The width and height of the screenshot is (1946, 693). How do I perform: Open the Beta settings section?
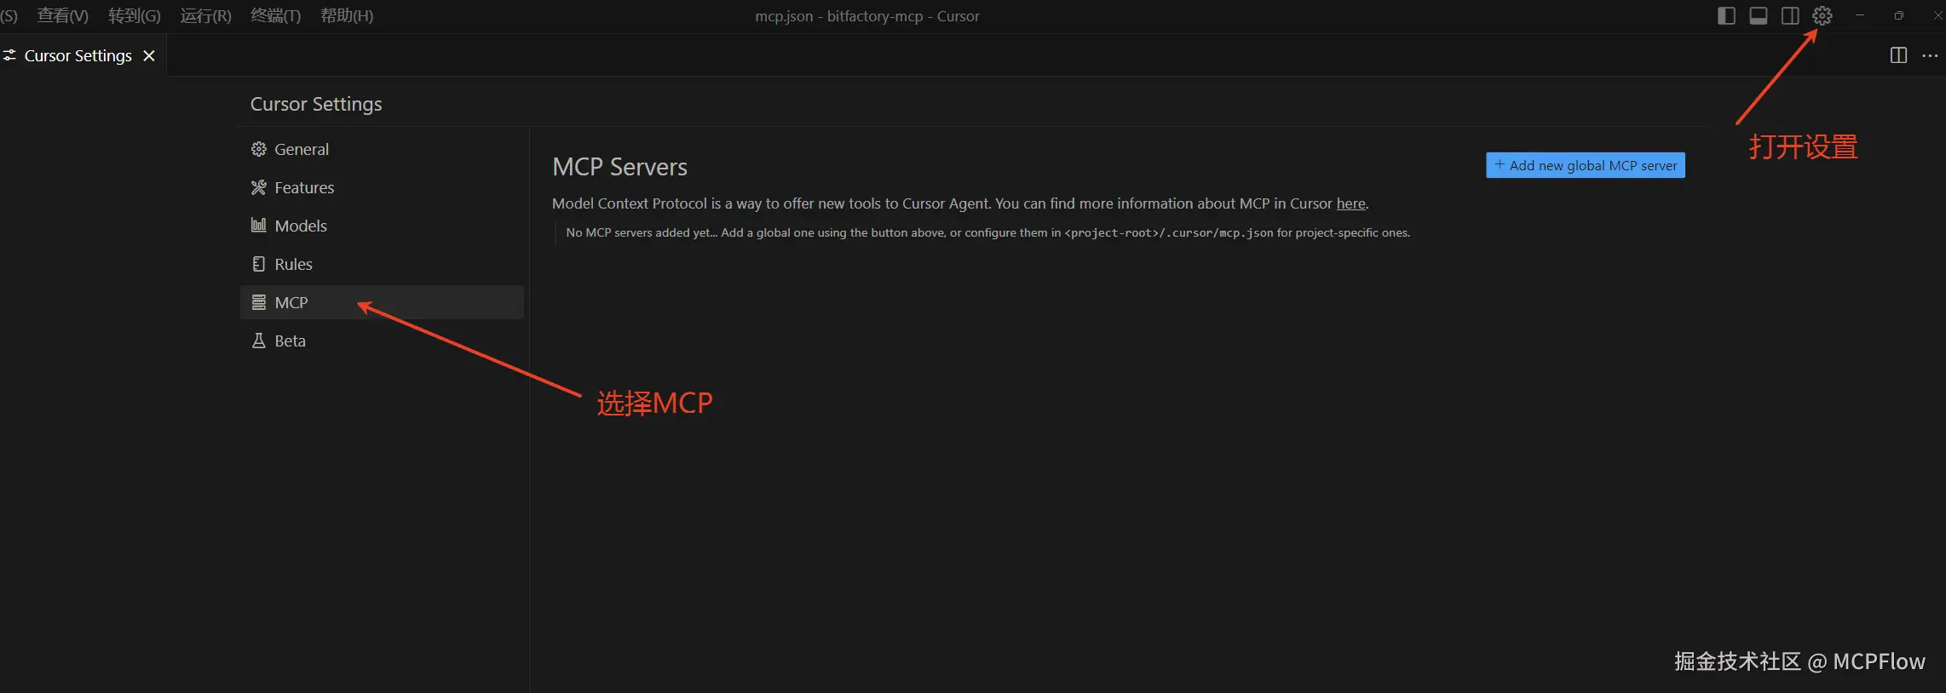[x=382, y=341]
